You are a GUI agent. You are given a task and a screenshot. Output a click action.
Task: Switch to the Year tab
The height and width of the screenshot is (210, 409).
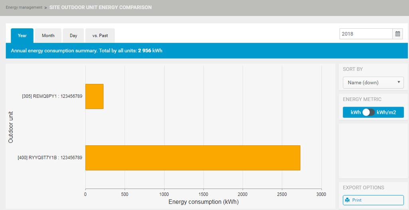[22, 36]
